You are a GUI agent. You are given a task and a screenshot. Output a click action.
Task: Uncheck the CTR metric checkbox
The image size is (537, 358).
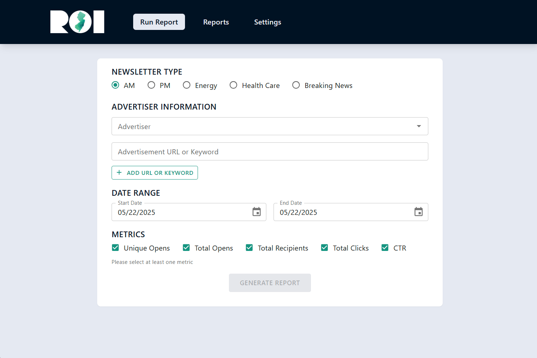click(385, 248)
